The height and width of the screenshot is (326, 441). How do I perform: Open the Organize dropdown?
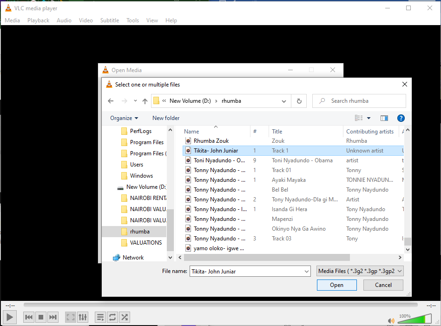coord(124,118)
